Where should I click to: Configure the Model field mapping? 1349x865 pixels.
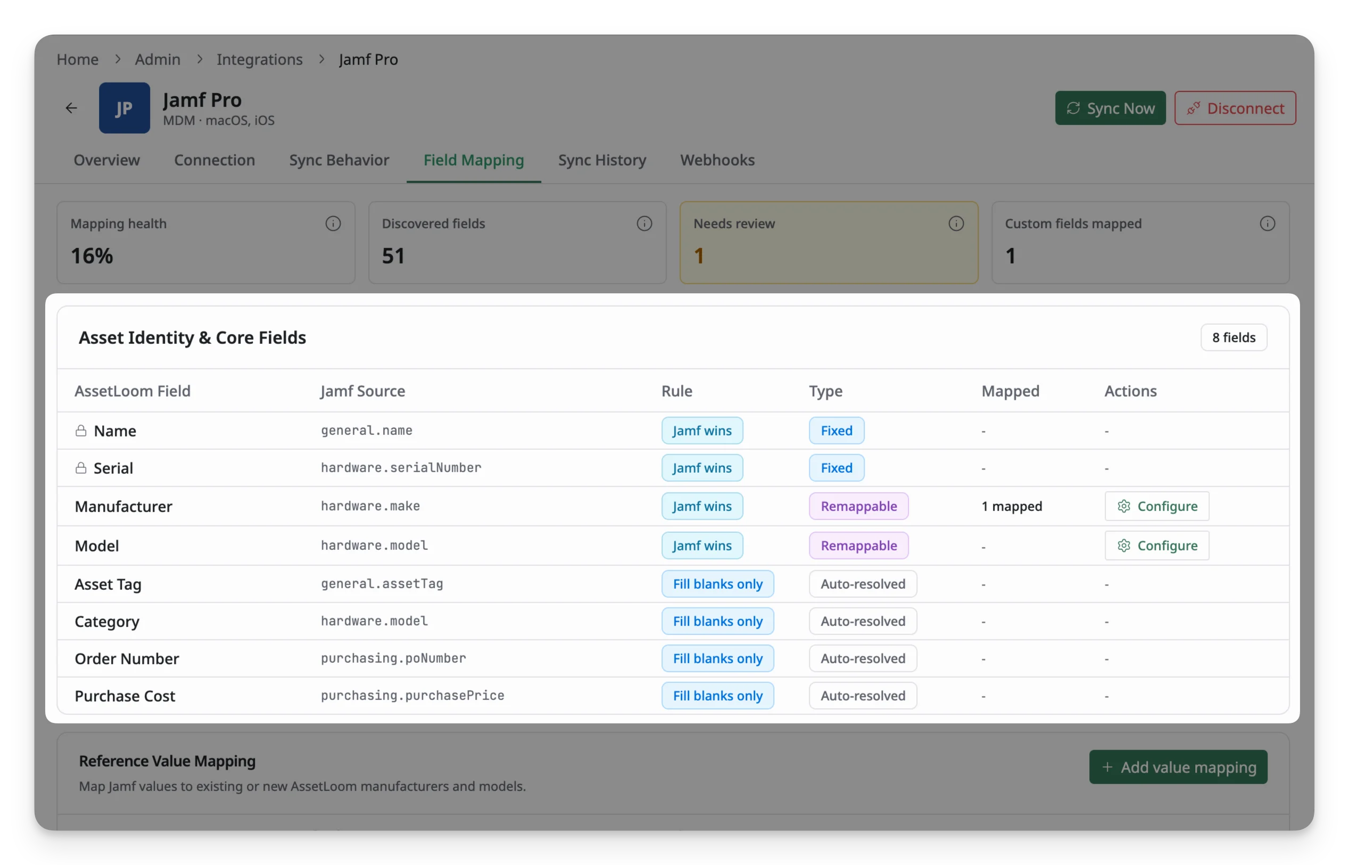[1156, 546]
